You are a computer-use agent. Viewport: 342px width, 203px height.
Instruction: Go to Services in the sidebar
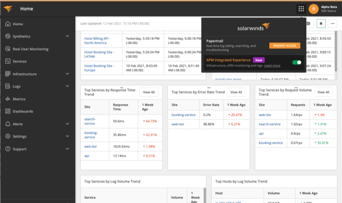pos(20,61)
